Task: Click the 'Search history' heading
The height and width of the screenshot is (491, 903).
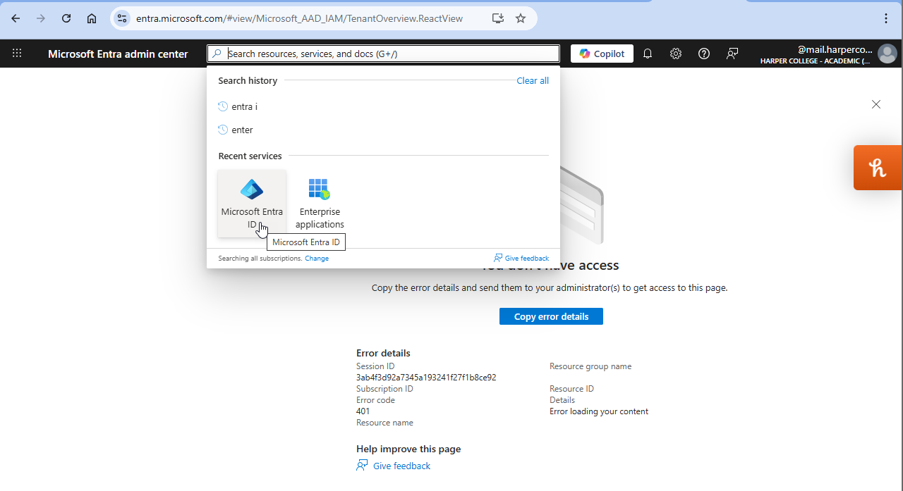Action: pyautogui.click(x=248, y=81)
